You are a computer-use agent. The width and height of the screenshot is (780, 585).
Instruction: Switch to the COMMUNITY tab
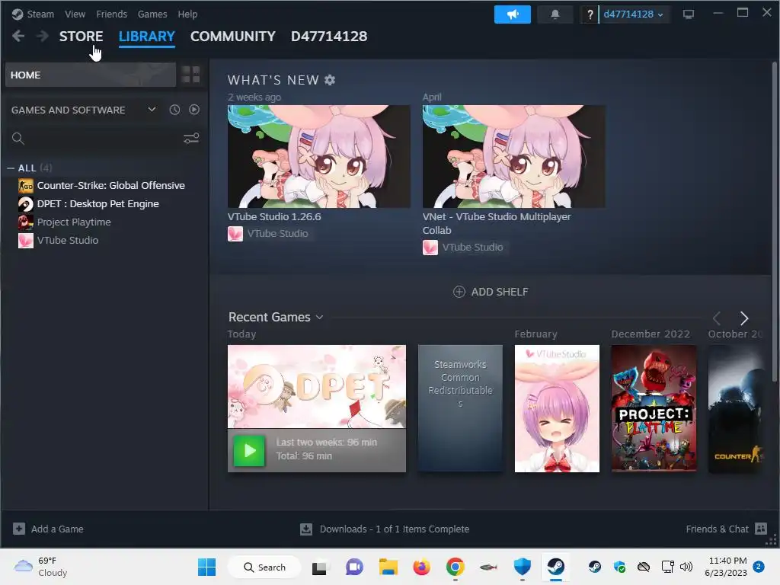[x=233, y=37]
